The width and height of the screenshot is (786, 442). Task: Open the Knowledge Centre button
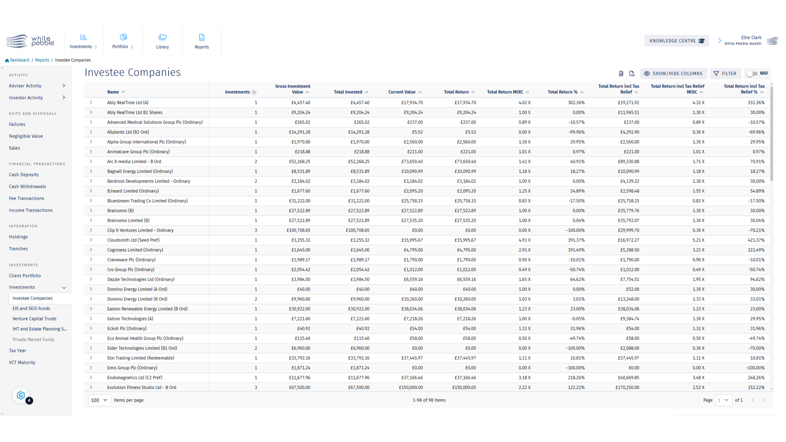click(676, 41)
